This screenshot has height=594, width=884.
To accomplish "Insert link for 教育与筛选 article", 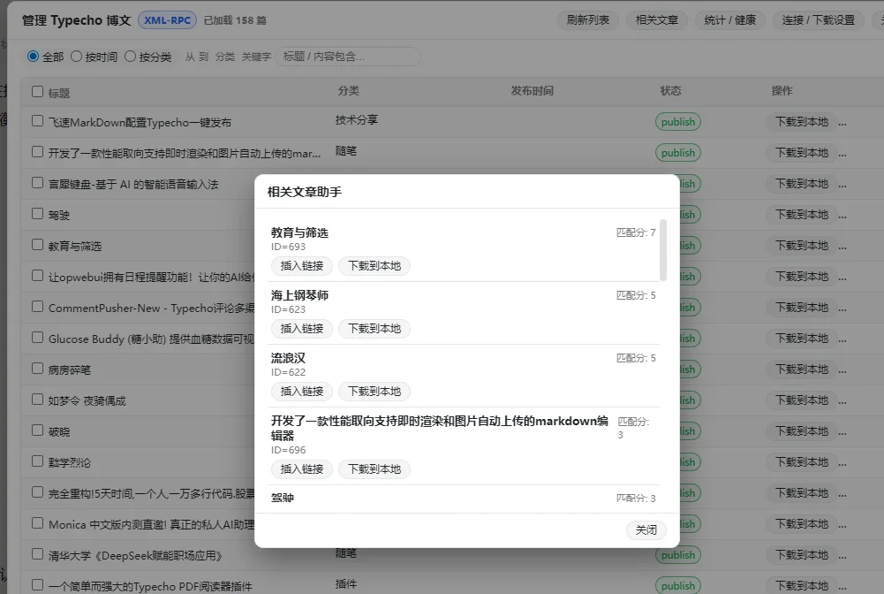I will tap(301, 266).
